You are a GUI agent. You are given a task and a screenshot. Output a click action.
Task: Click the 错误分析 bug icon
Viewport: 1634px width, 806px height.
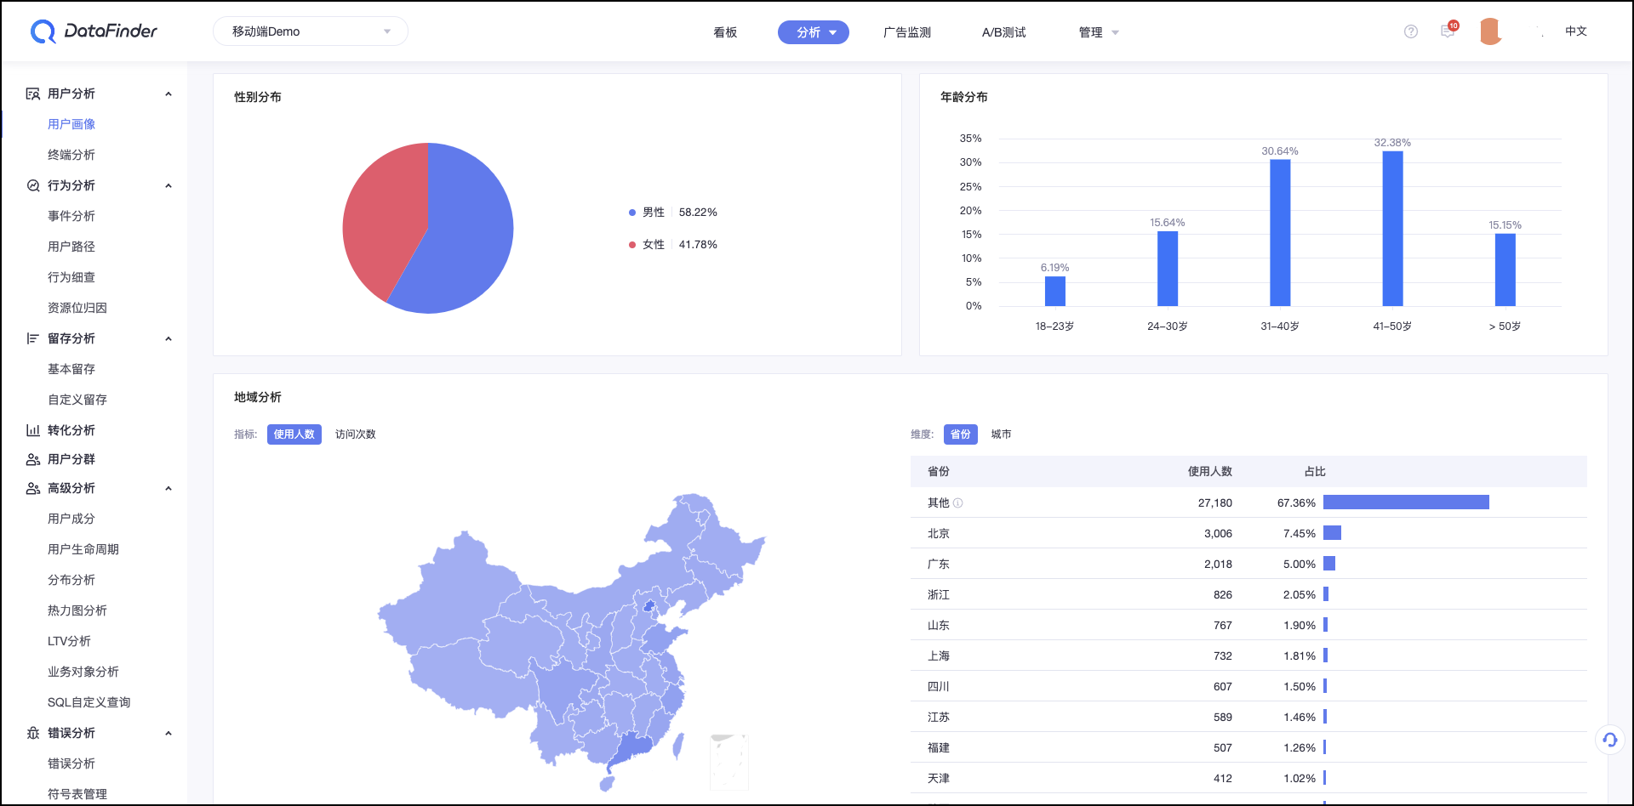[33, 733]
